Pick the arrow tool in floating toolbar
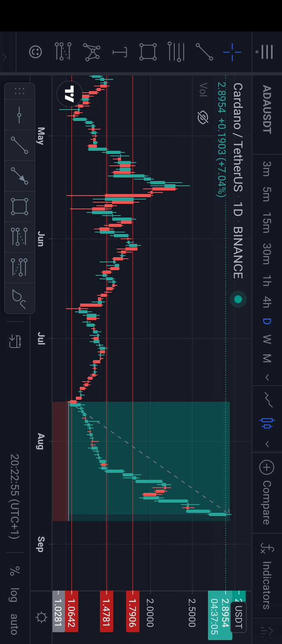Screen dimensions: 282x644 click(x=20, y=176)
